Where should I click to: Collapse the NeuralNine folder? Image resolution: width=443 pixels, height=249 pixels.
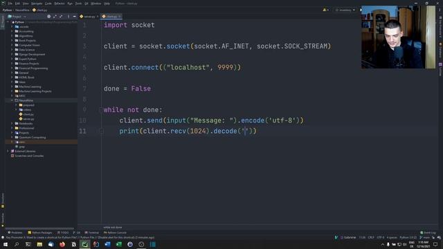[x=12, y=100]
